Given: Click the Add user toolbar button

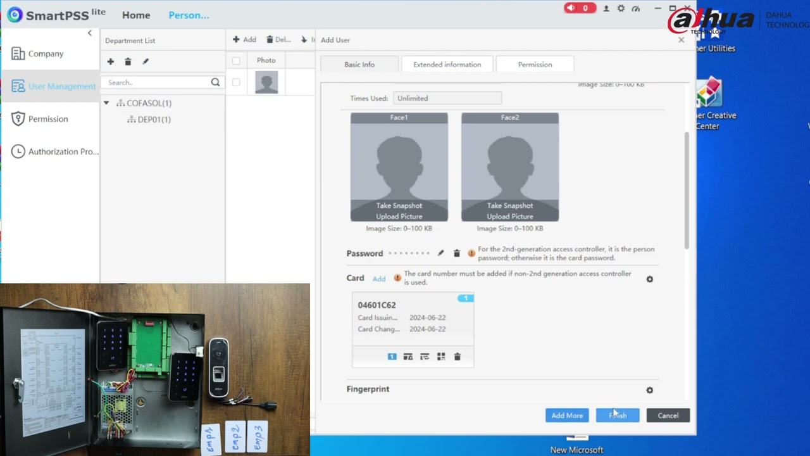Looking at the screenshot, I should (244, 39).
